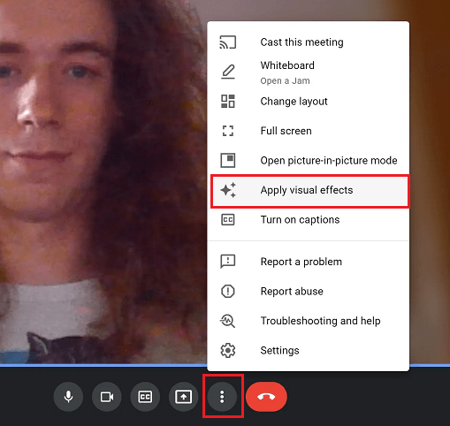Open the three-dot more options button

(222, 397)
